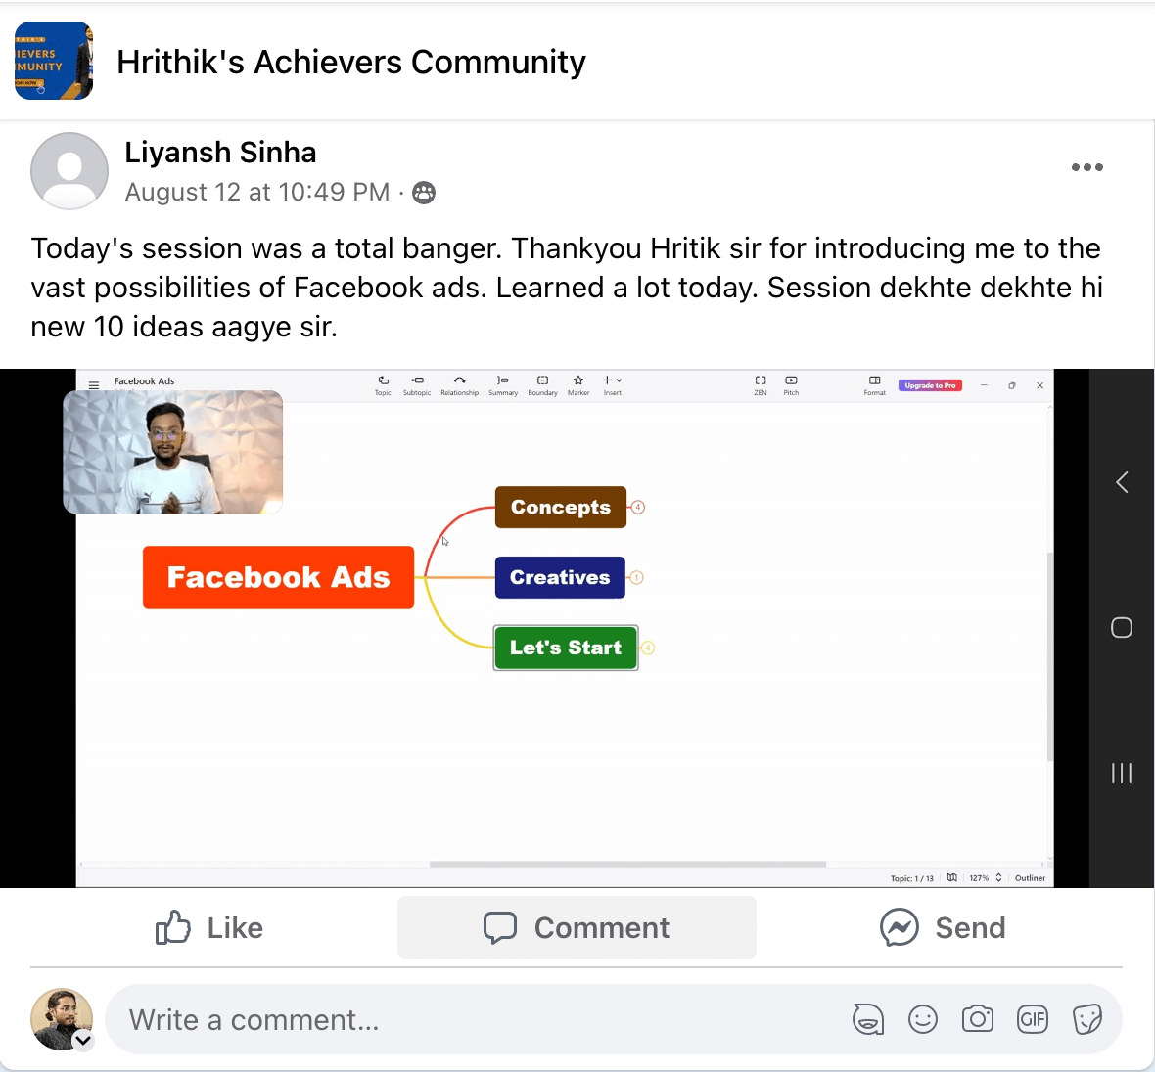Expand the Concepts branch badge
This screenshot has width=1155, height=1072.
click(x=637, y=507)
